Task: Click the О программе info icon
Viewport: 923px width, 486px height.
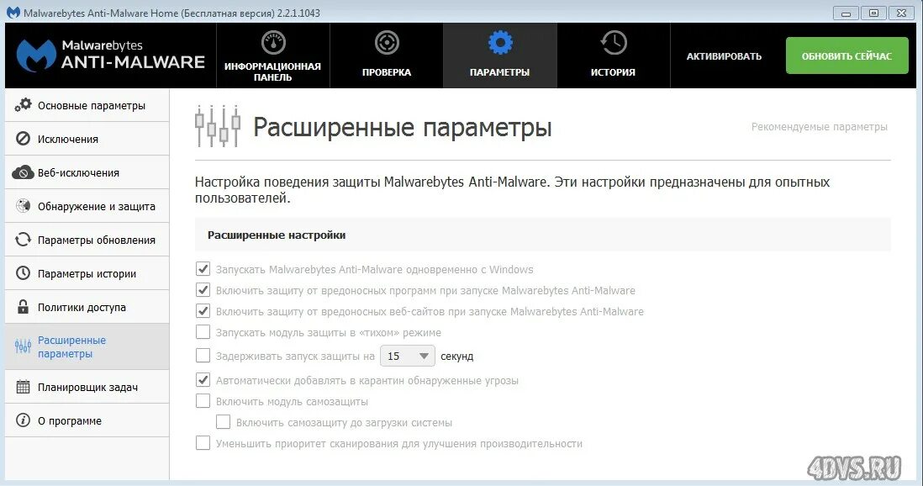Action: 23,420
